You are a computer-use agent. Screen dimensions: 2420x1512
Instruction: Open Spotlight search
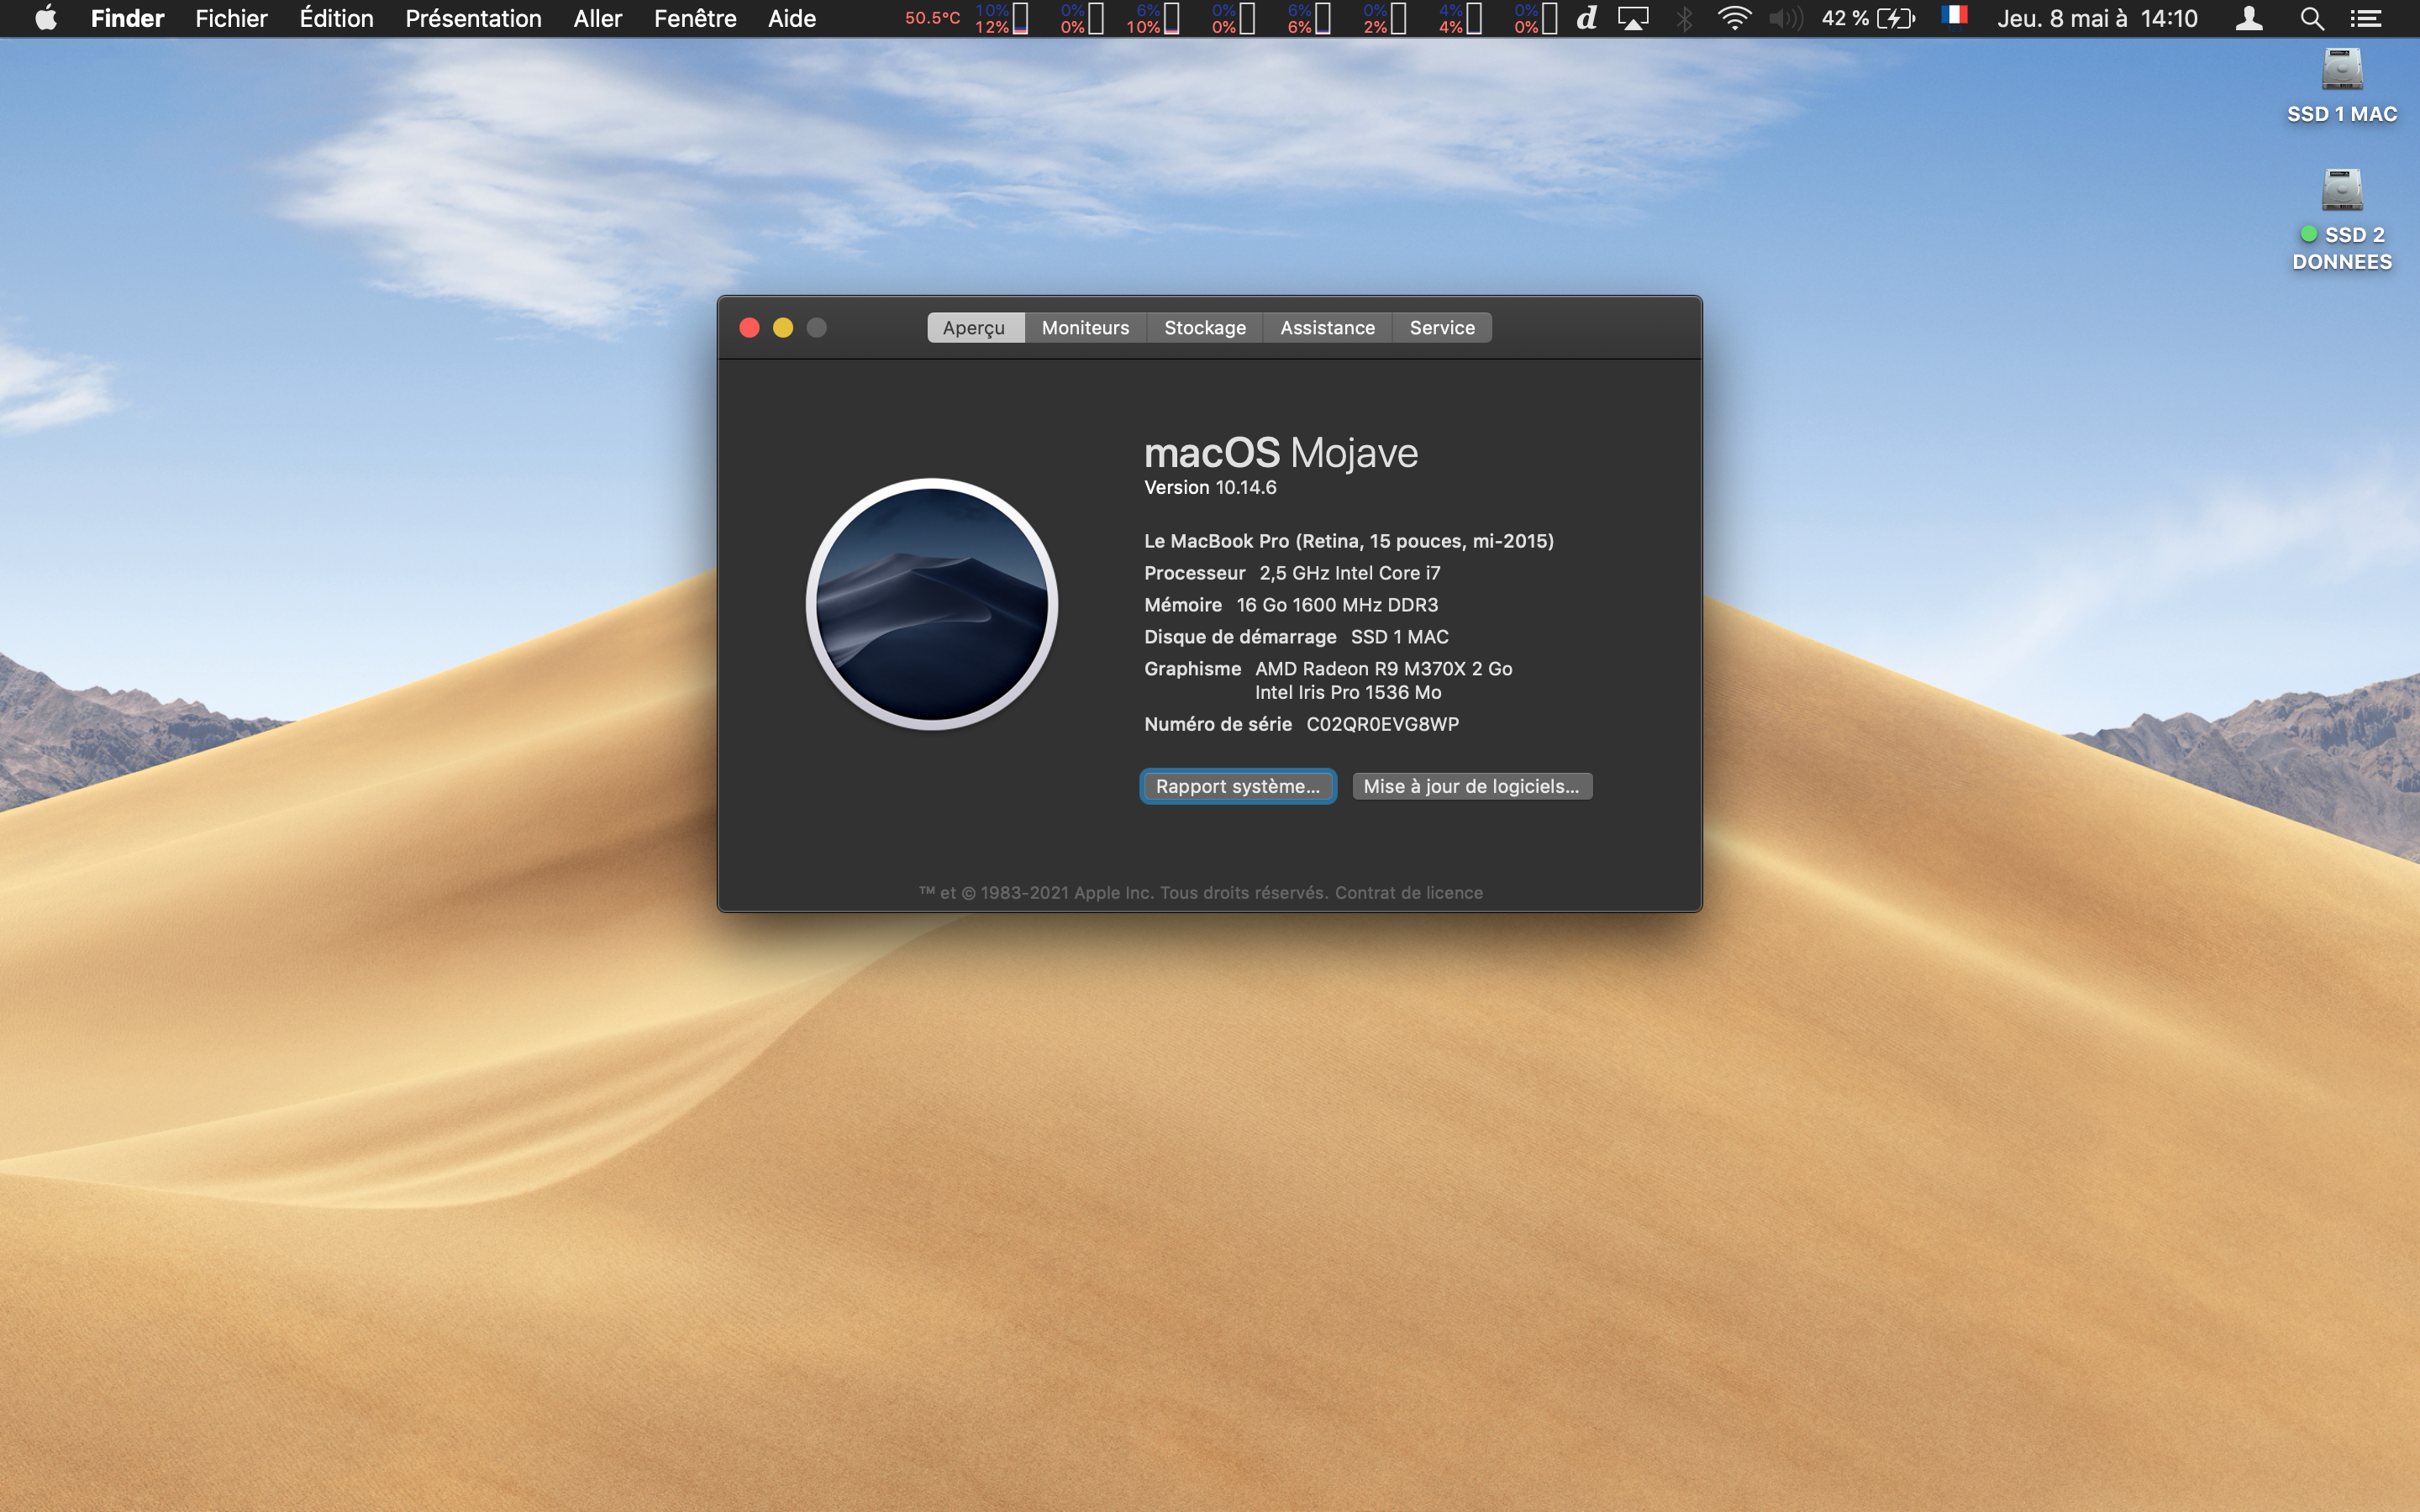click(x=2311, y=18)
